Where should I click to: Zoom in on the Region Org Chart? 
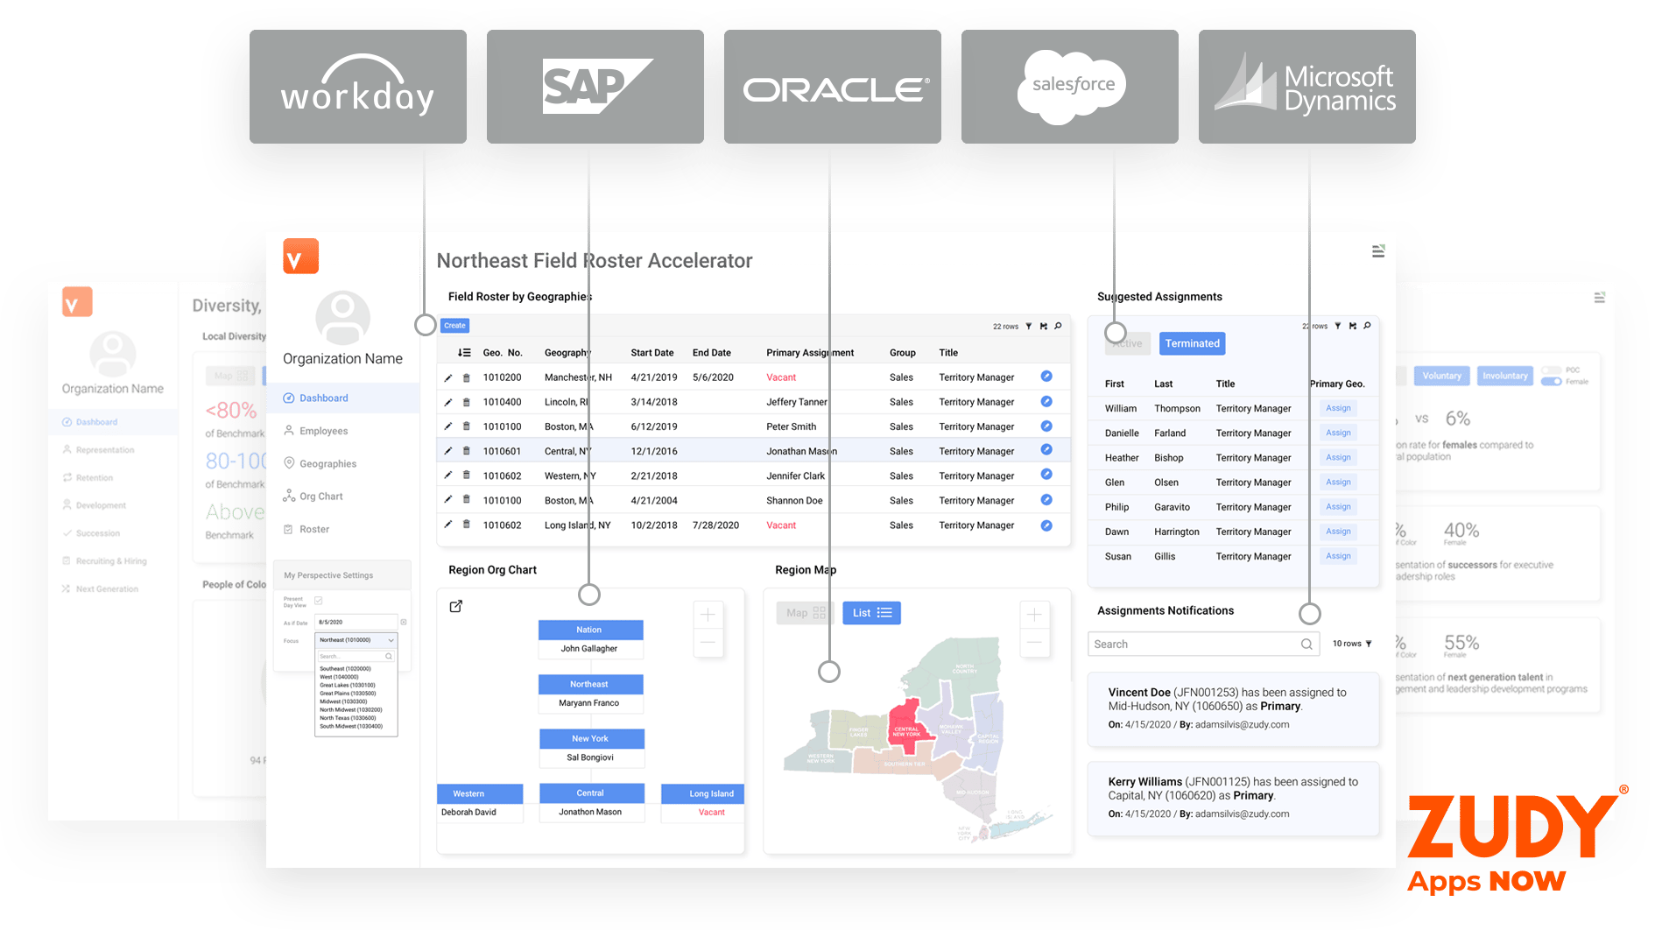pyautogui.click(x=708, y=615)
